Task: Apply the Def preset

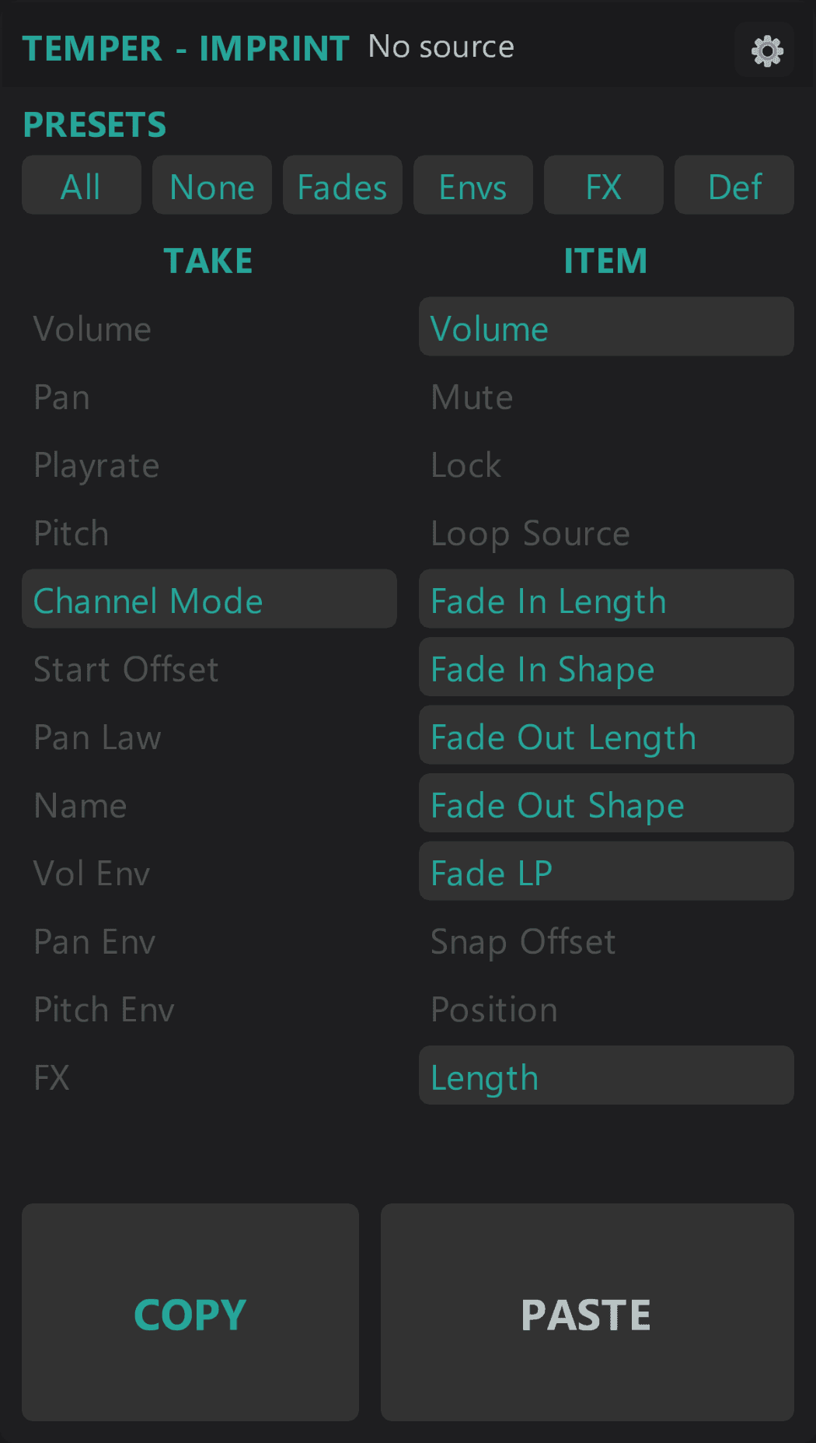Action: click(734, 185)
